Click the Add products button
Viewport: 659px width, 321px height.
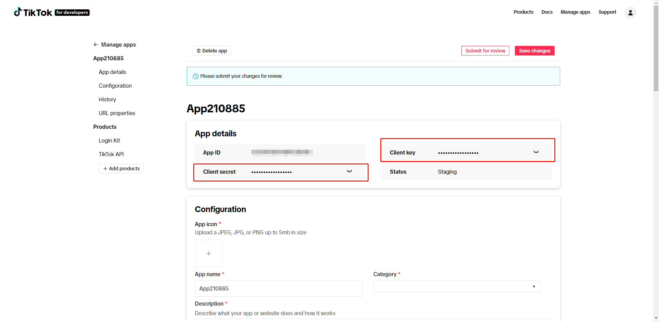(x=121, y=169)
